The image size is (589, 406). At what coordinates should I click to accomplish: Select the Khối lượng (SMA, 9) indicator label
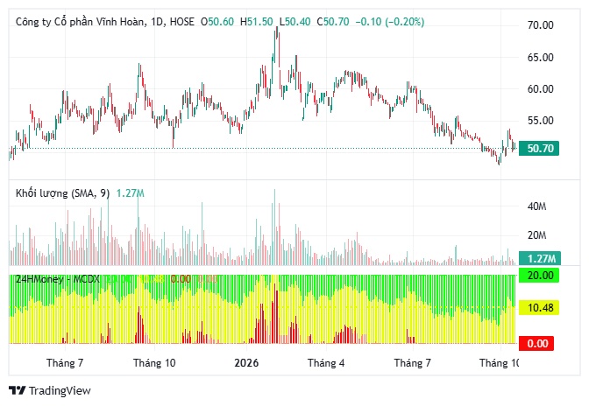pyautogui.click(x=63, y=193)
